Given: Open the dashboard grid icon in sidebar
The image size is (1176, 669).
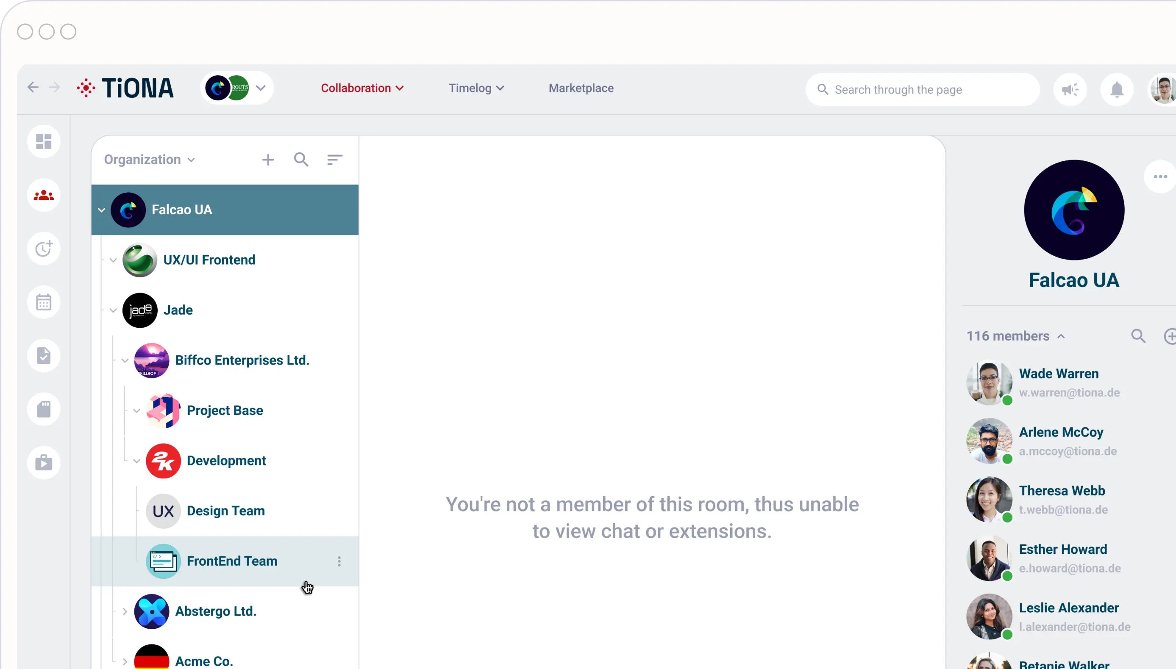Looking at the screenshot, I should click(44, 141).
